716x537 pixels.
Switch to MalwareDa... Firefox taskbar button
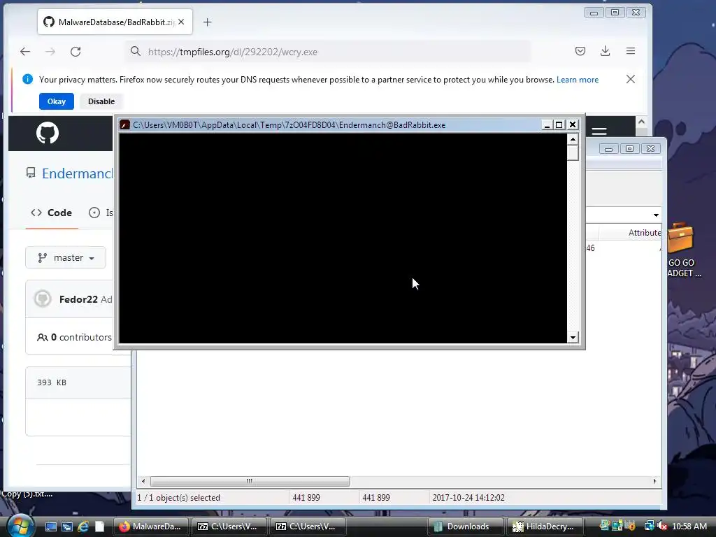coord(151,527)
